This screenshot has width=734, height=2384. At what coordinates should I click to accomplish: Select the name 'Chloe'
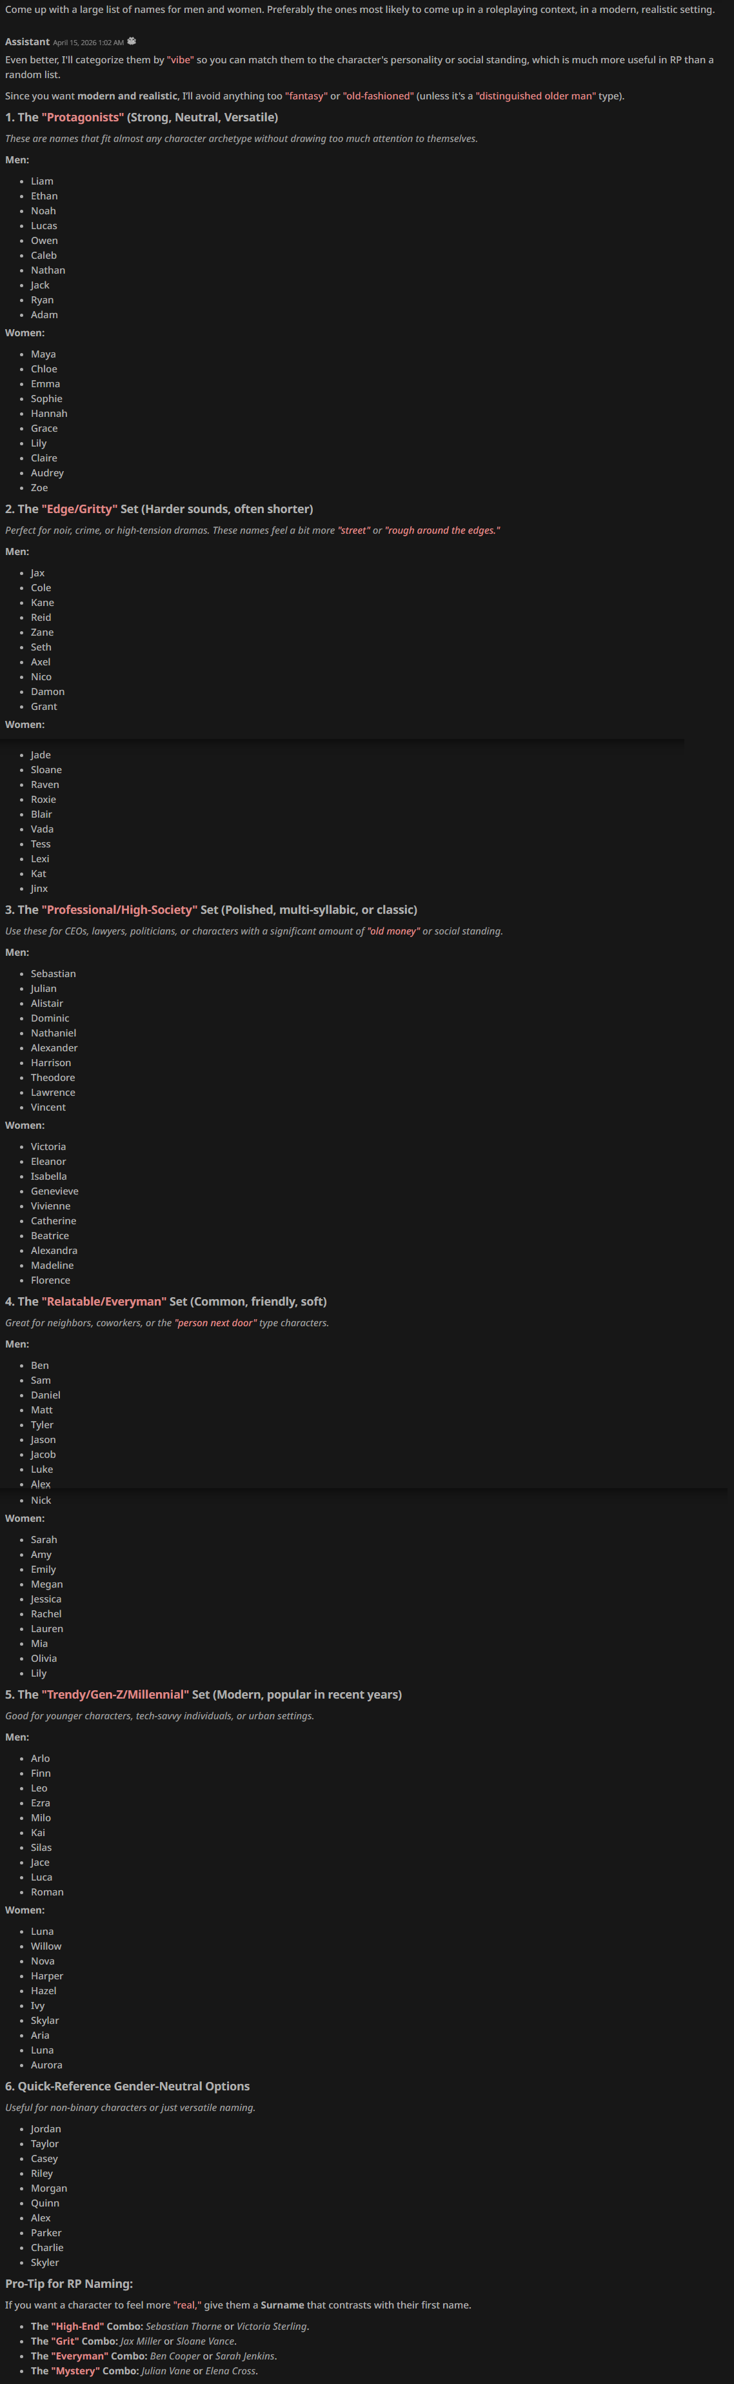tap(45, 369)
